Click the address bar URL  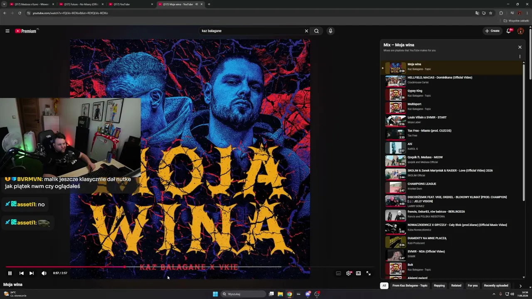click(x=70, y=13)
